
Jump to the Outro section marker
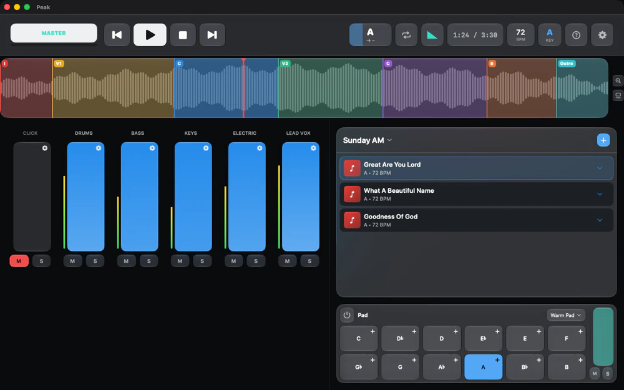pyautogui.click(x=567, y=63)
